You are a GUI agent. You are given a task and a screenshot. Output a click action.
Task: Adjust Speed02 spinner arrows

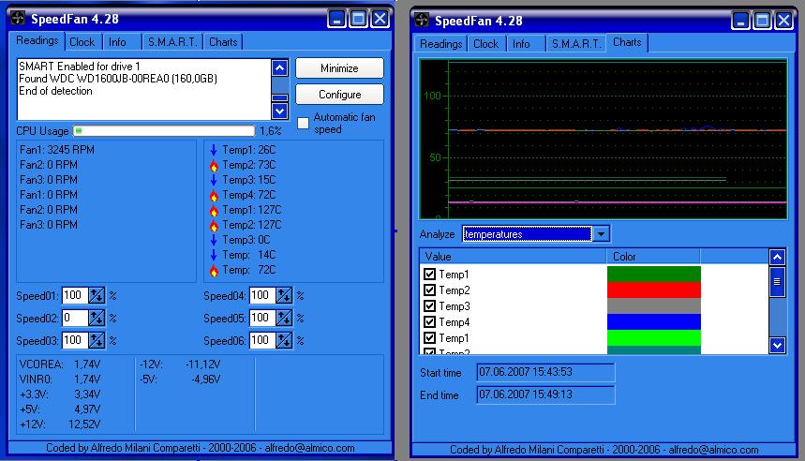coord(97,319)
